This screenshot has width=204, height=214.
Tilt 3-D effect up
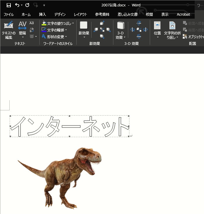[x=139, y=23]
